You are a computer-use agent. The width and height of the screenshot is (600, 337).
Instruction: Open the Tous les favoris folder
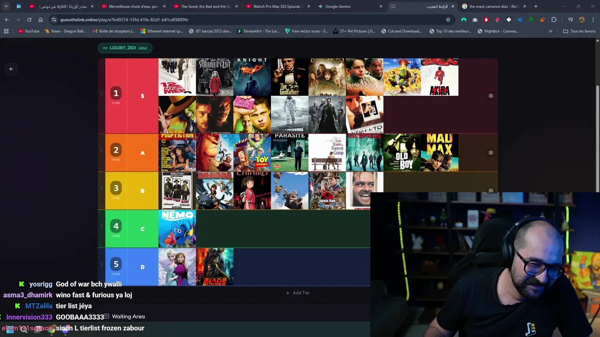pyautogui.click(x=579, y=31)
